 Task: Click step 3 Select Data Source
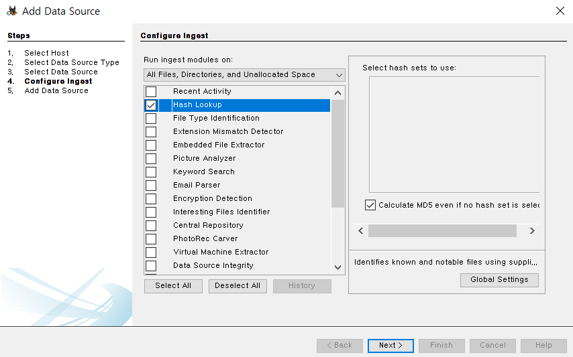click(61, 72)
